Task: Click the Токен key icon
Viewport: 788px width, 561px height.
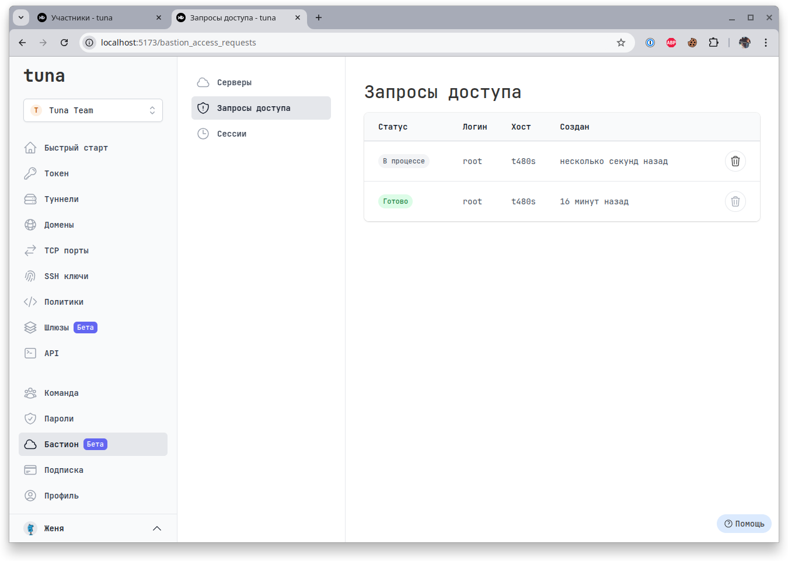Action: coord(30,173)
